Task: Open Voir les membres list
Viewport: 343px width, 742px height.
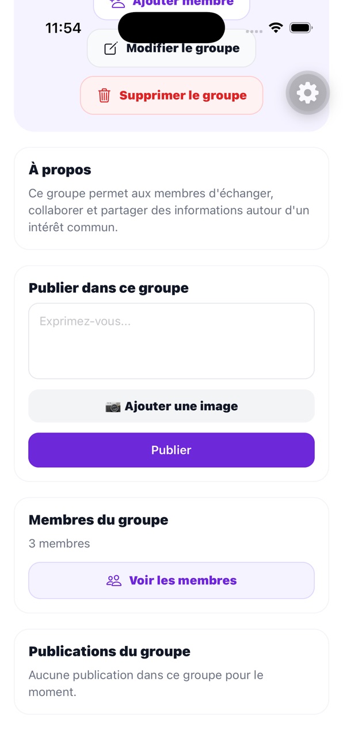Action: pos(171,580)
